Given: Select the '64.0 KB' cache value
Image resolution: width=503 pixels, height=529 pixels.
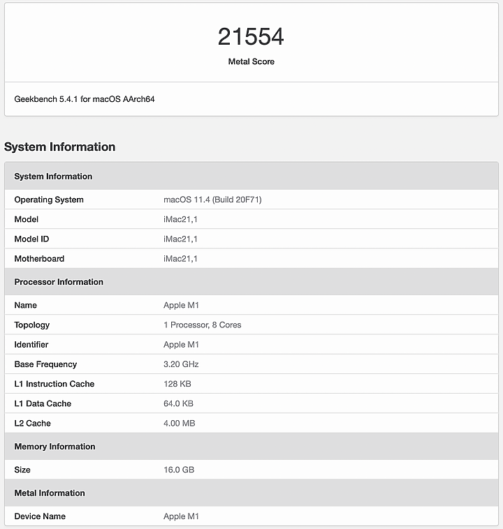Looking at the screenshot, I should [178, 403].
